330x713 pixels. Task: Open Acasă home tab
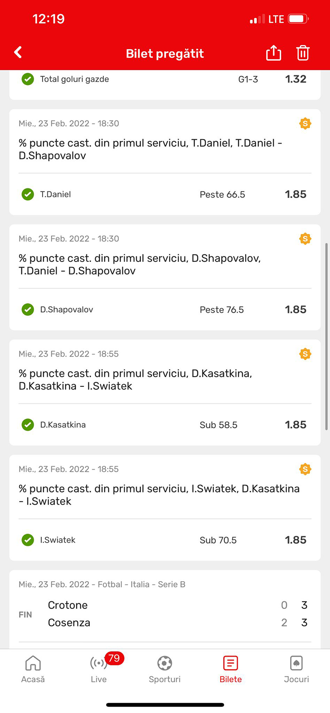[33, 669]
